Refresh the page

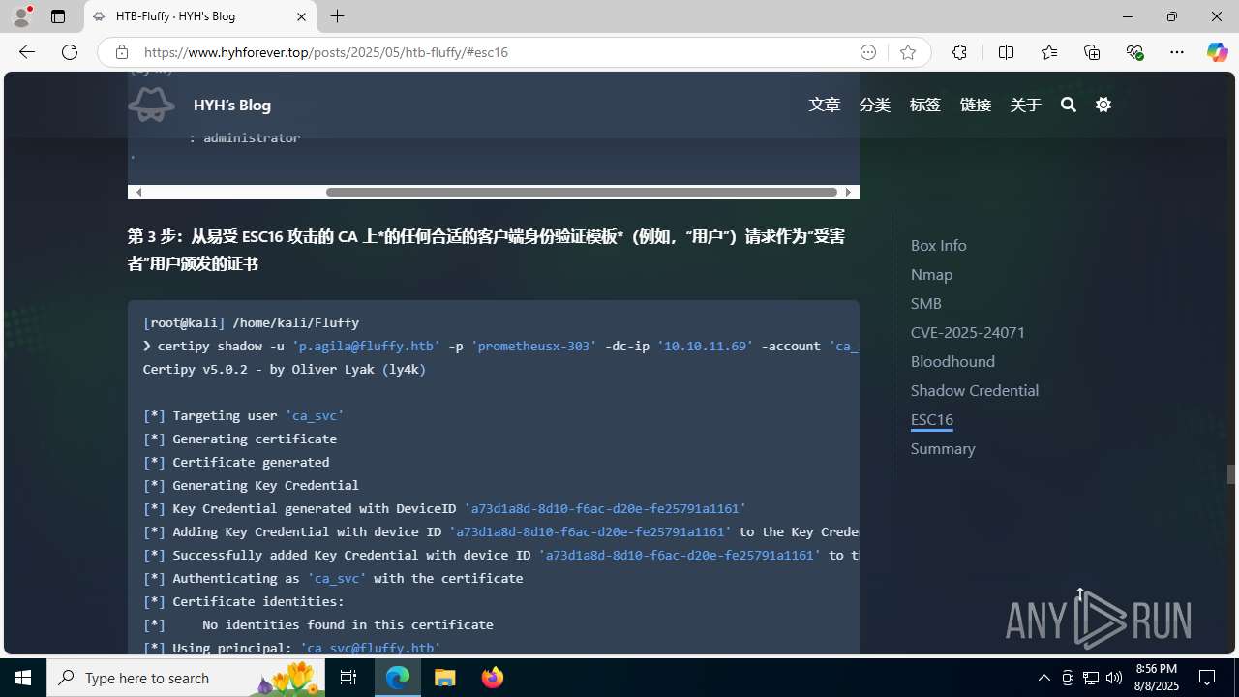[70, 52]
